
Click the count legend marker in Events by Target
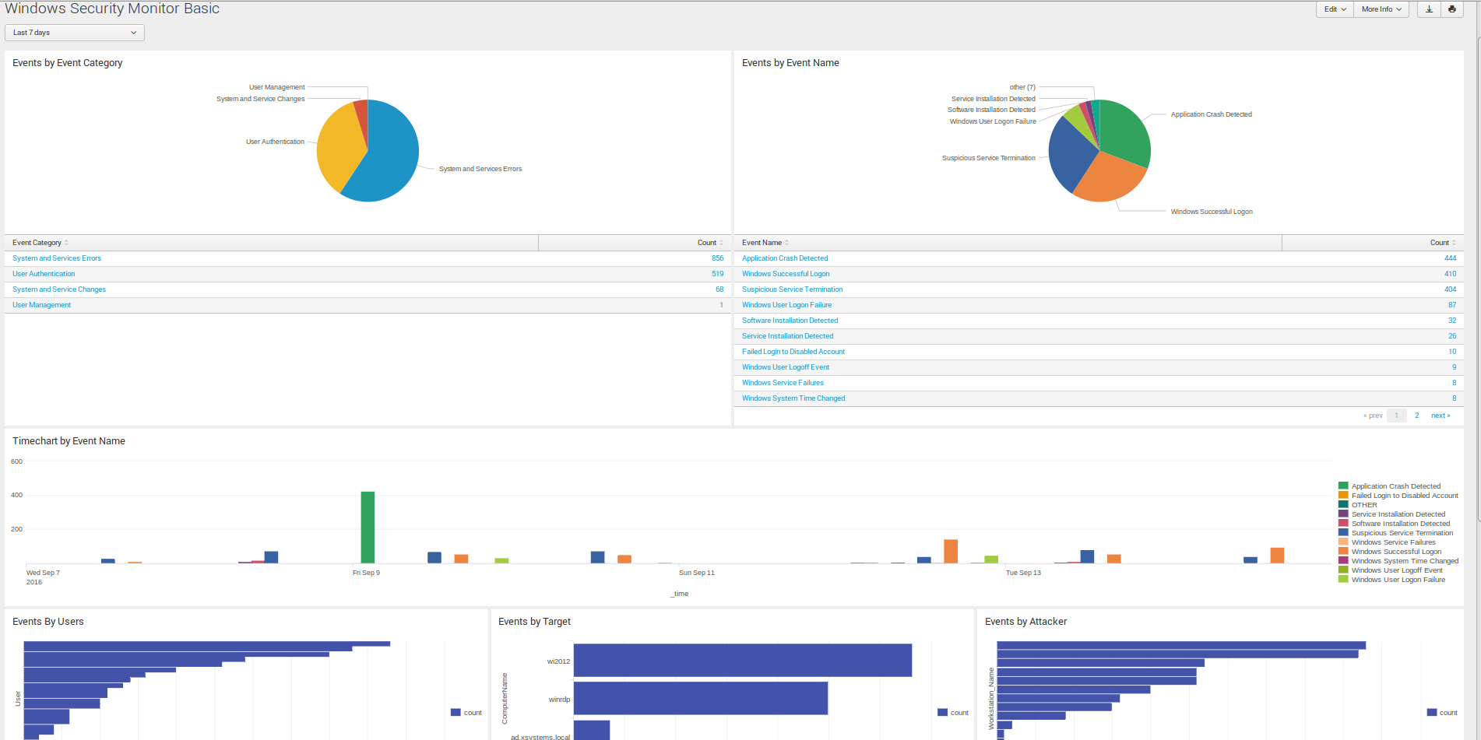coord(942,713)
